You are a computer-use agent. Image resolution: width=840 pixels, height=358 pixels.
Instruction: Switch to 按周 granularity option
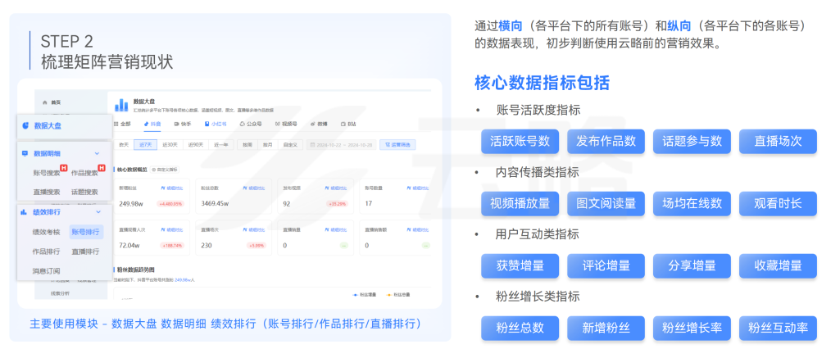click(247, 145)
